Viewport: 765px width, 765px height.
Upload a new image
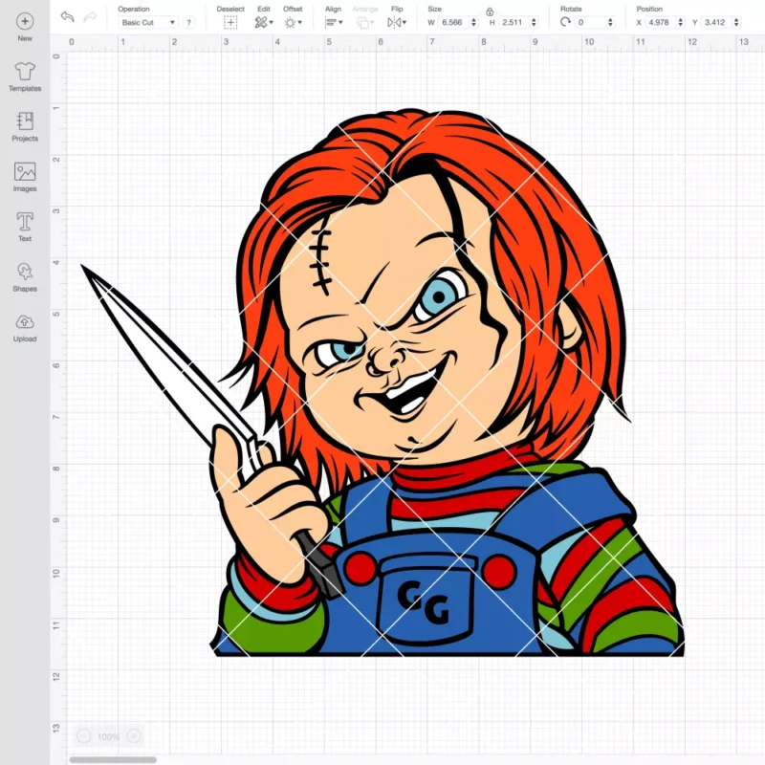(x=25, y=328)
